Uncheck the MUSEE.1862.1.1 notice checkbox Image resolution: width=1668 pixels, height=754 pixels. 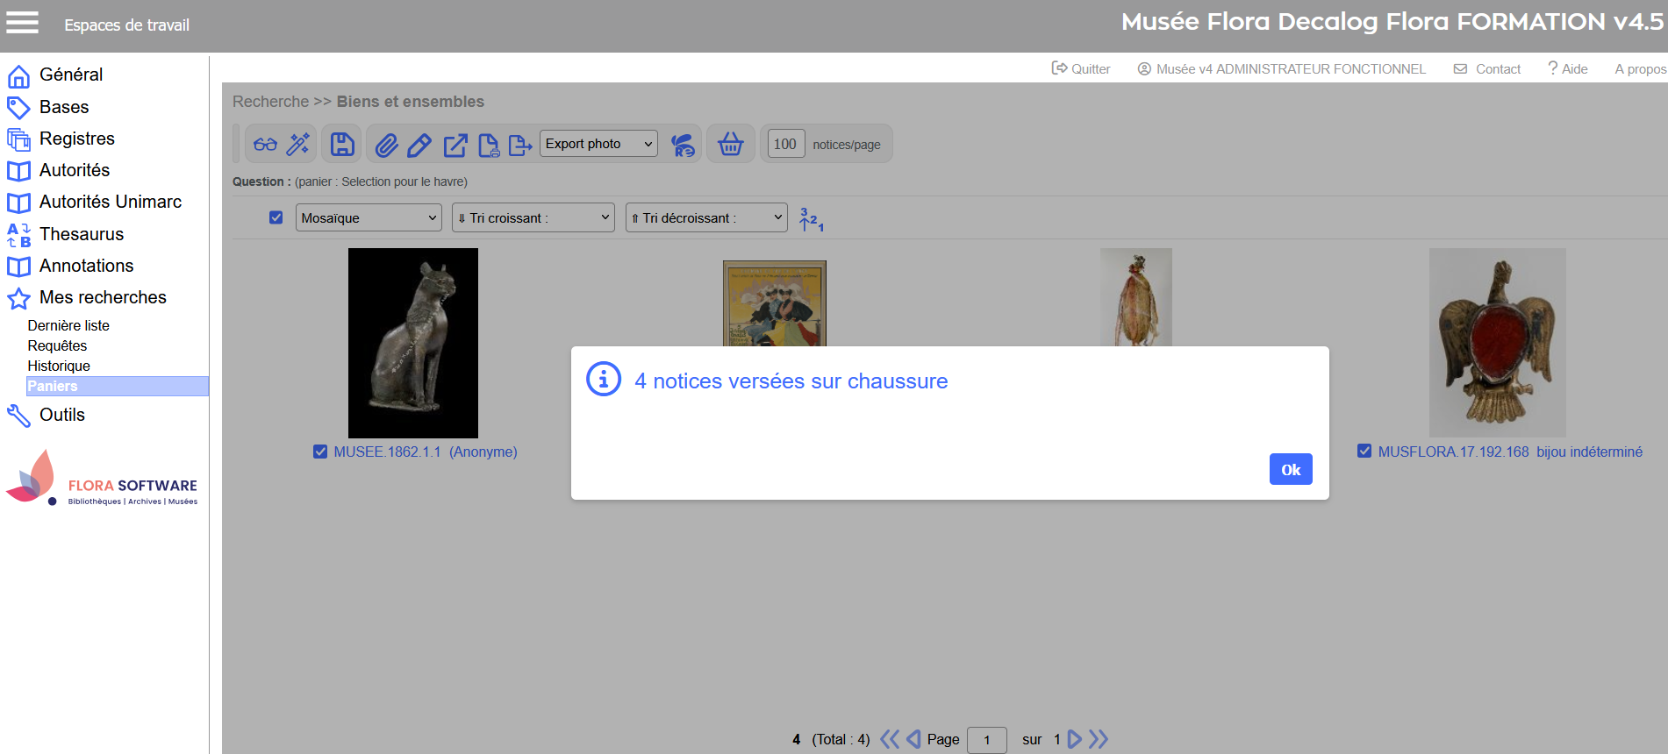(320, 452)
